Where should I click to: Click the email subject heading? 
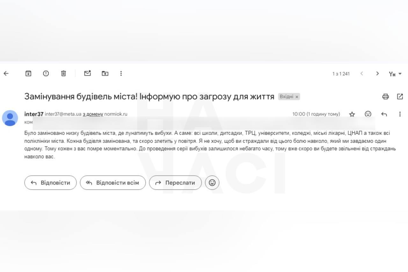tap(149, 97)
